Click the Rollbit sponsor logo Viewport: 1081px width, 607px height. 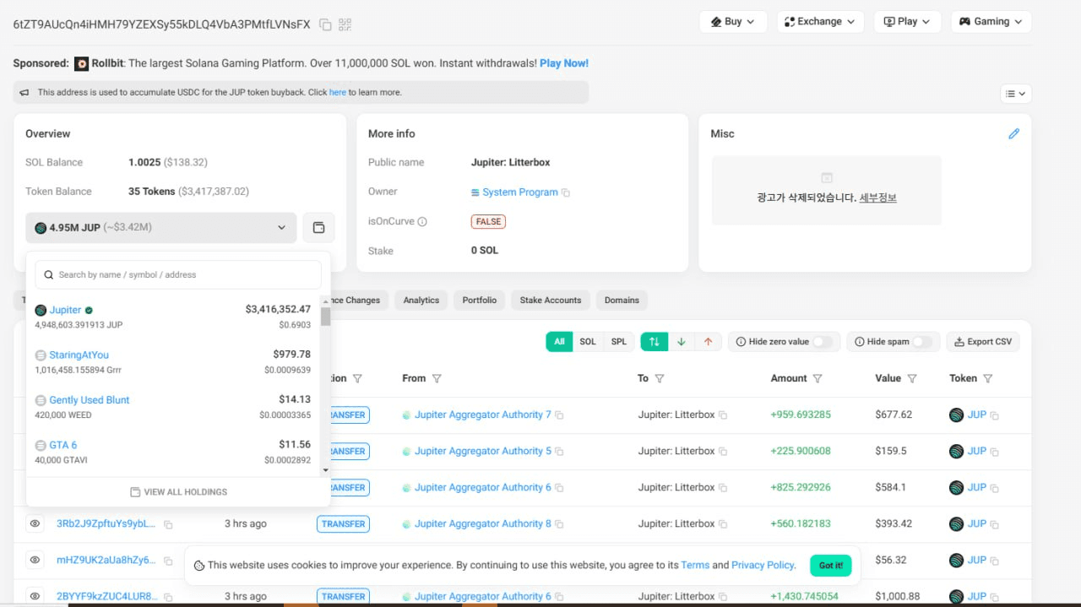(82, 63)
